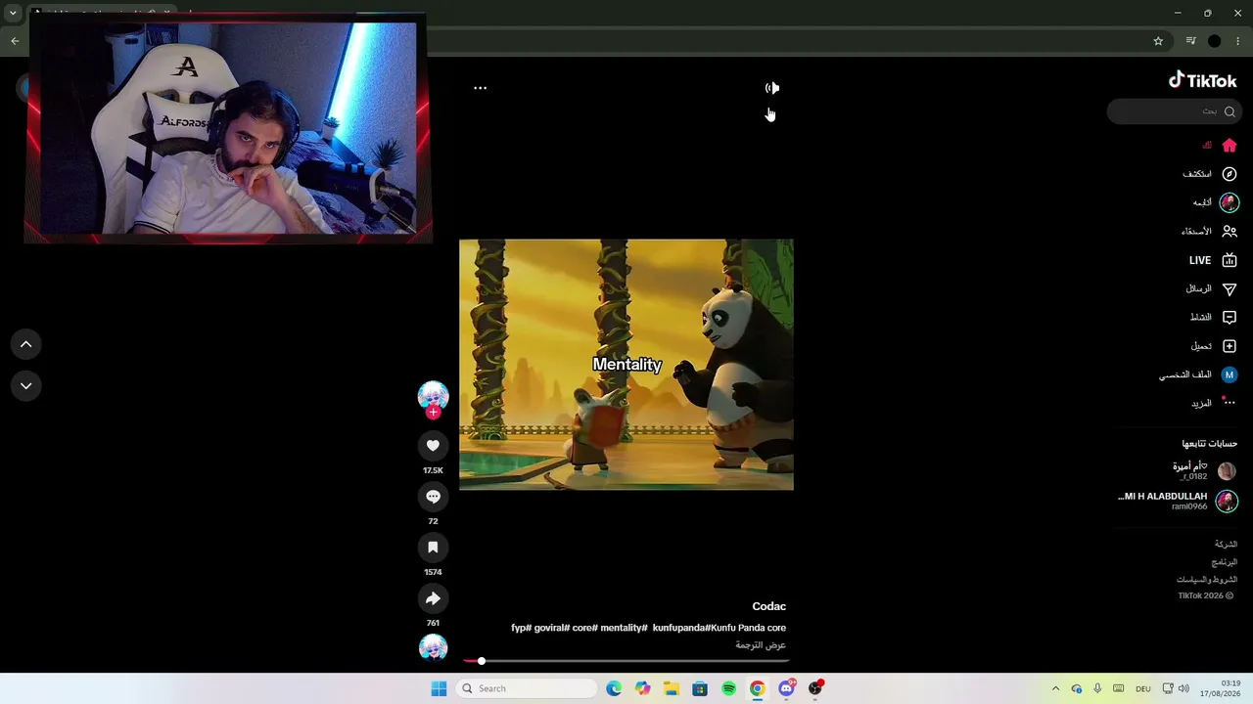This screenshot has height=704, width=1253.
Task: Open the Following avatar tab in sidebar
Action: pos(1230,202)
